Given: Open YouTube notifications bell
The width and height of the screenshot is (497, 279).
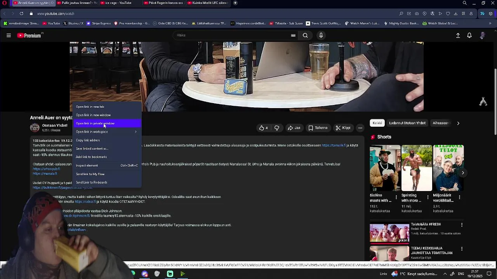Looking at the screenshot, I should [469, 35].
